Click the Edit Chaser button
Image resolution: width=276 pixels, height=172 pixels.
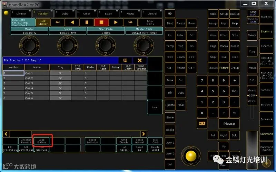click(x=43, y=22)
